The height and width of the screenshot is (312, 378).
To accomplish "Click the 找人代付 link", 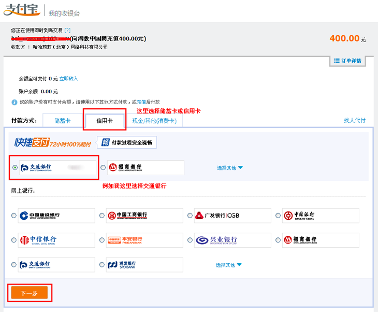I will pos(355,120).
